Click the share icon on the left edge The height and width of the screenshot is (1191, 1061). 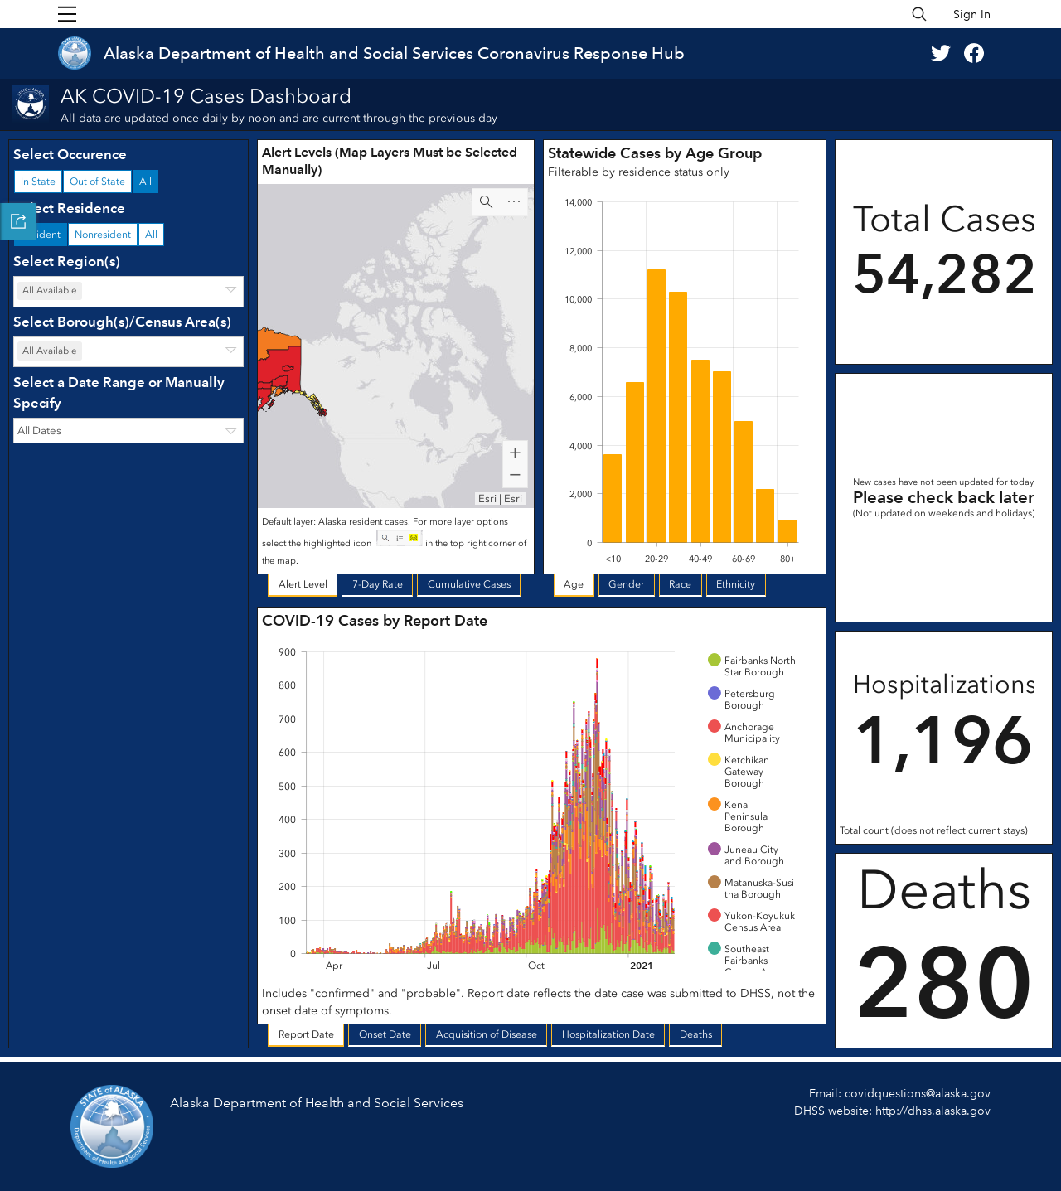click(x=18, y=221)
